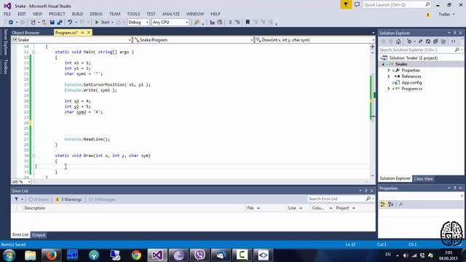The height and width of the screenshot is (262, 466).
Task: Click the Navigate Backward toolbar icon
Action: point(11,23)
